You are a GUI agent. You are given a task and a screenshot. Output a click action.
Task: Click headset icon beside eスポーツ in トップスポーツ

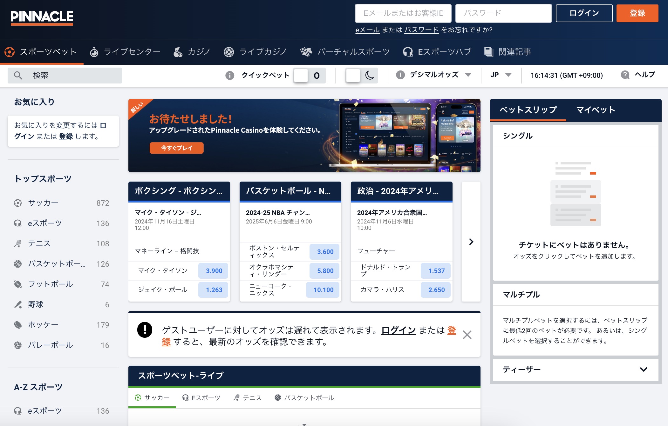point(18,223)
